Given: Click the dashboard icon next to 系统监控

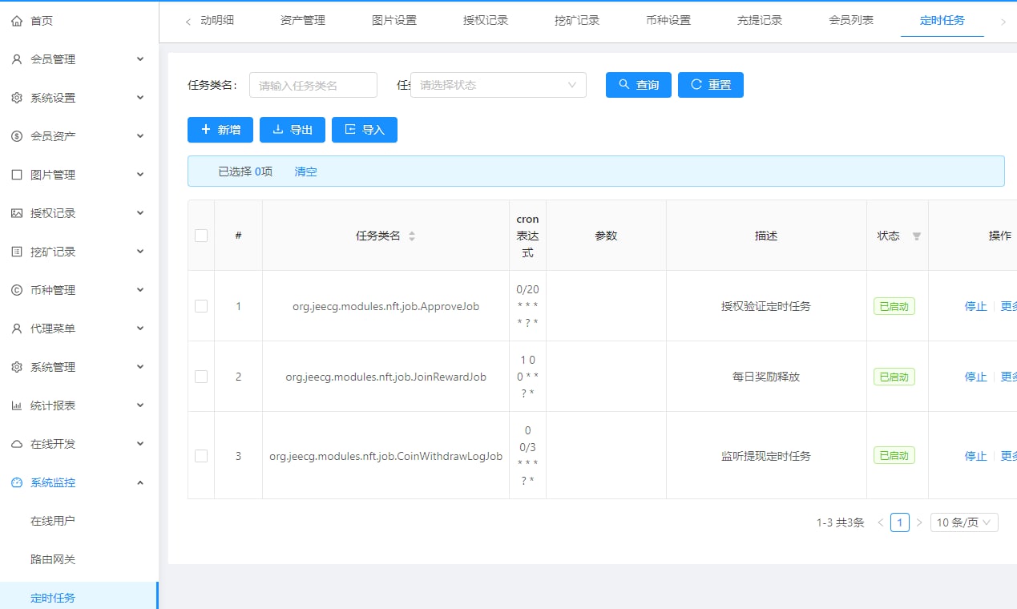Looking at the screenshot, I should click(x=17, y=482).
